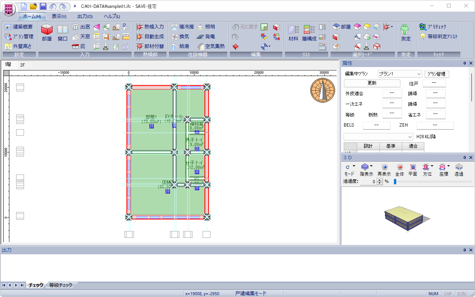The height and width of the screenshot is (297, 475).
Task: Open the quick access toolbar customize arrow
Action: (x=75, y=6)
